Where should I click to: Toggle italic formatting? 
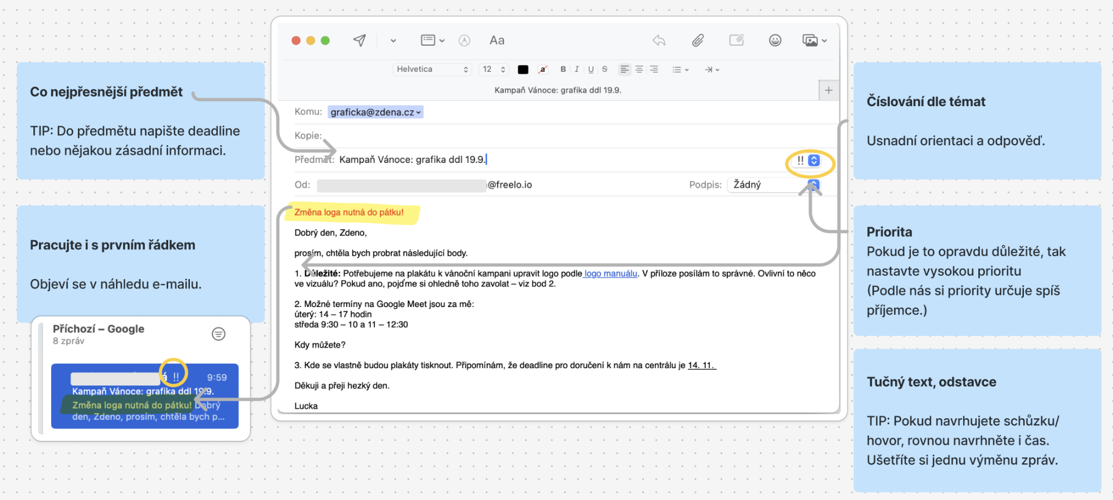(x=577, y=70)
